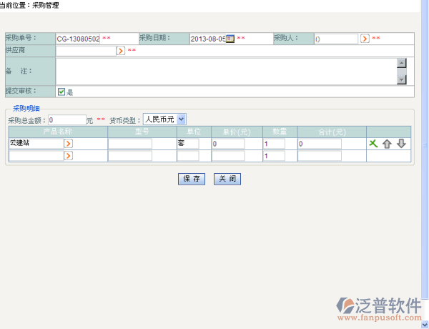Focus the 型号 field in 云建站 row
The image size is (429, 329).
[130, 144]
